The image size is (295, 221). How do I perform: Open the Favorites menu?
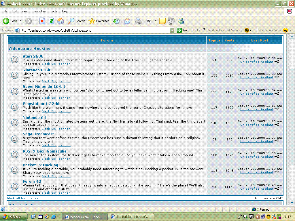click(x=39, y=11)
